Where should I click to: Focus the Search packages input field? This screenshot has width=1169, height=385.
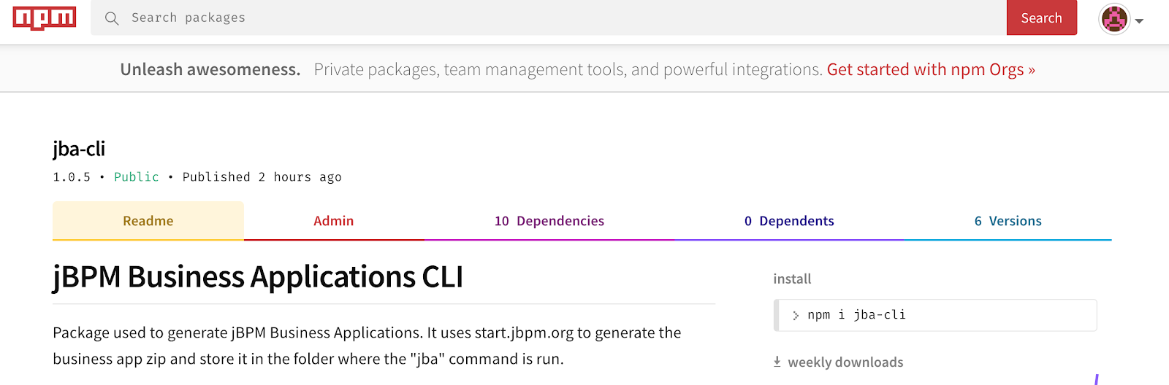pyautogui.click(x=548, y=17)
